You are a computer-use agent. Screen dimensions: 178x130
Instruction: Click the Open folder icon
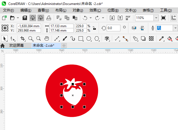click(x=12, y=18)
